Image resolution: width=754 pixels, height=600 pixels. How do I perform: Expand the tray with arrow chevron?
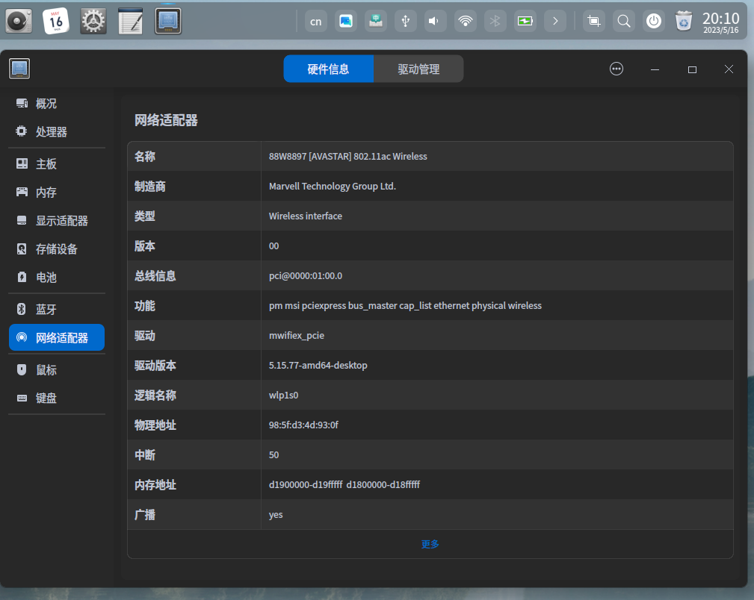[x=555, y=21]
